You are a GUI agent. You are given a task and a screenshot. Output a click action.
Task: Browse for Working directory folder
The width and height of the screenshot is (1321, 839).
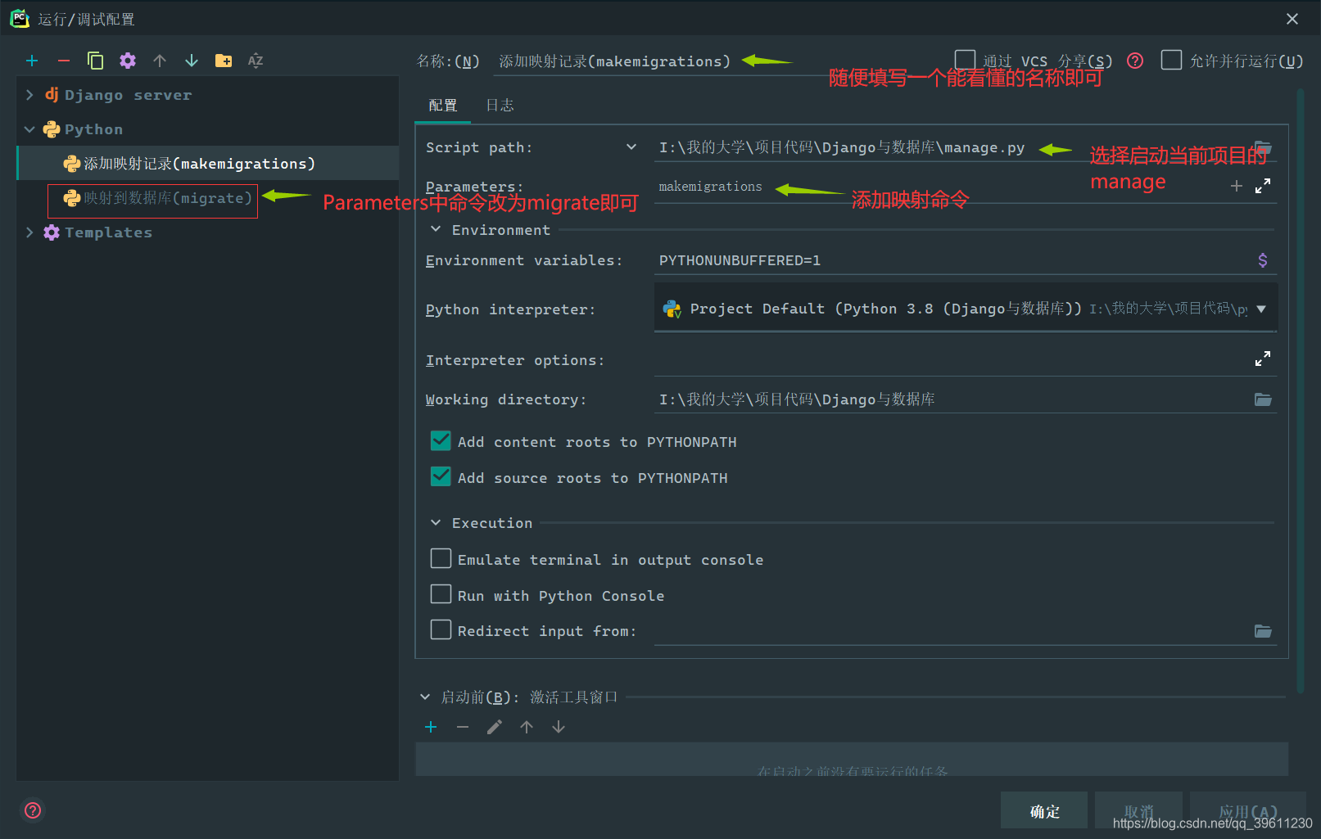pos(1263,399)
